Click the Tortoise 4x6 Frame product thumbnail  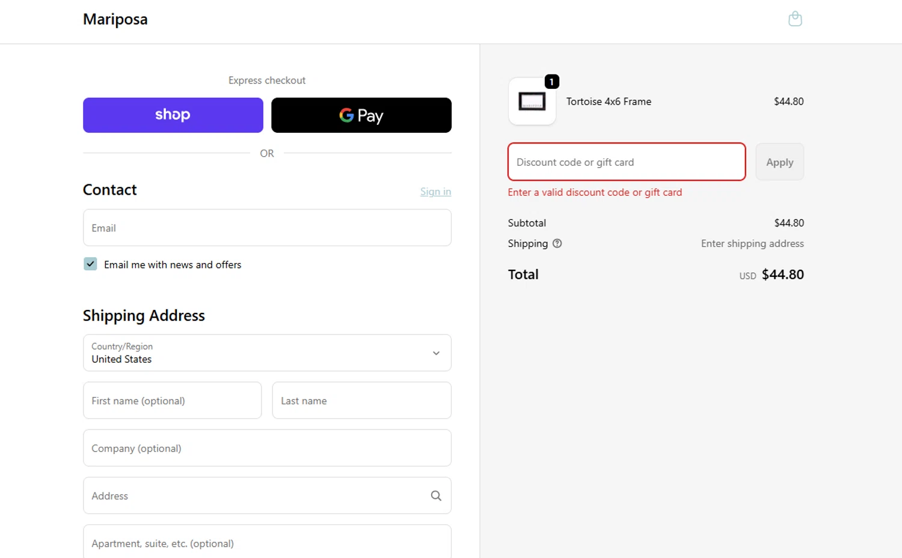pos(532,102)
